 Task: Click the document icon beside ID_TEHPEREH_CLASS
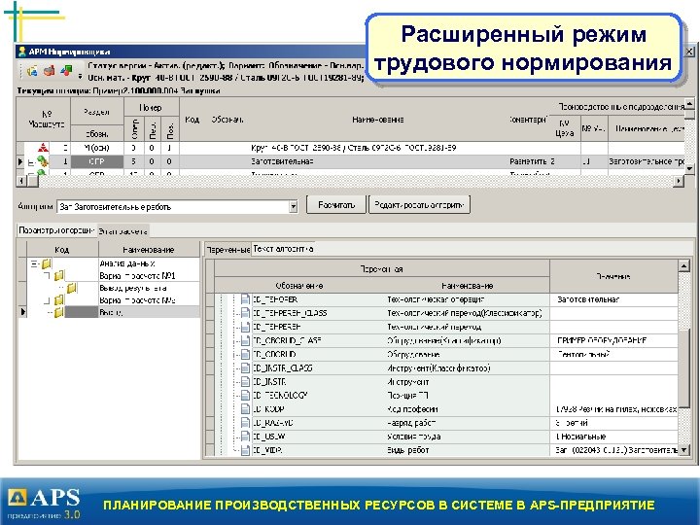[245, 313]
